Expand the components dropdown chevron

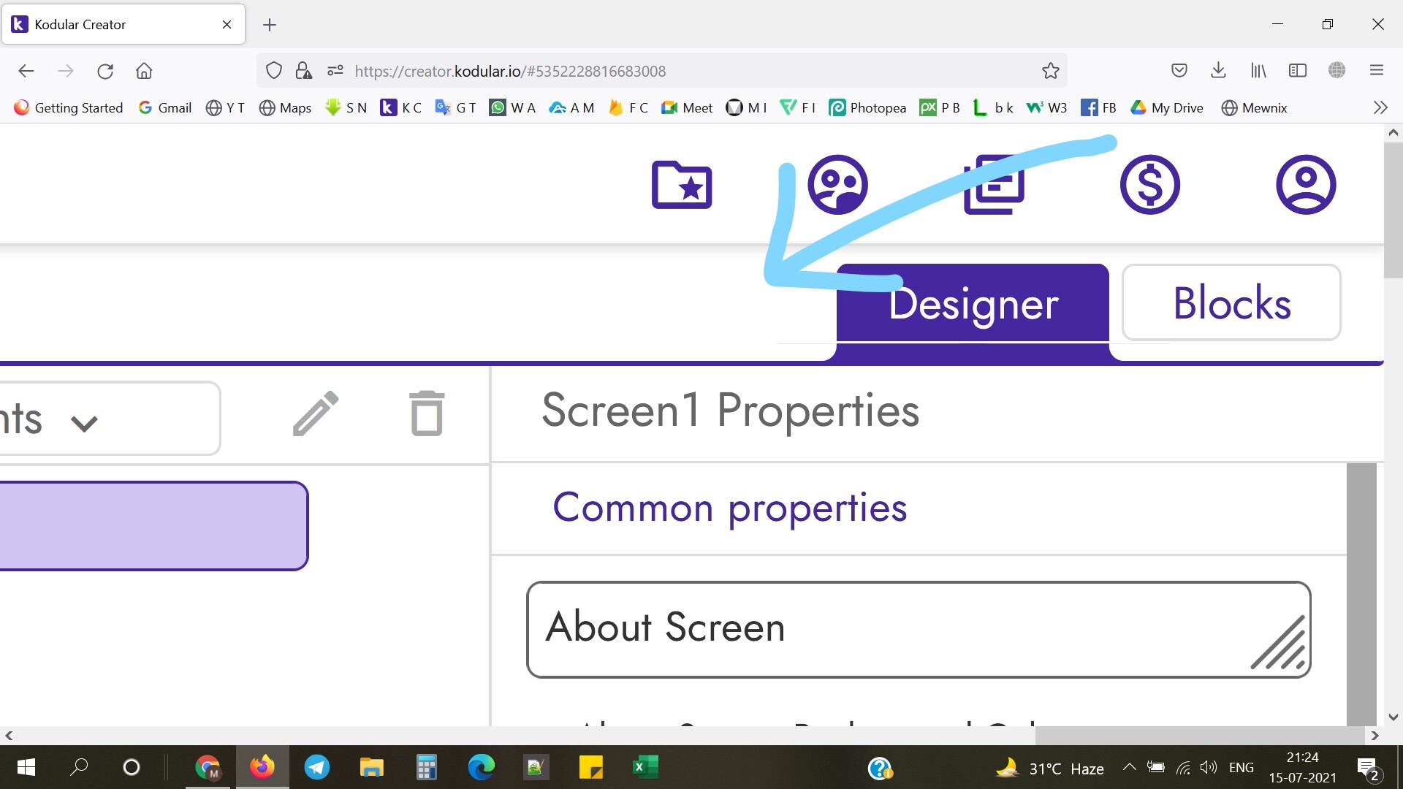[84, 423]
